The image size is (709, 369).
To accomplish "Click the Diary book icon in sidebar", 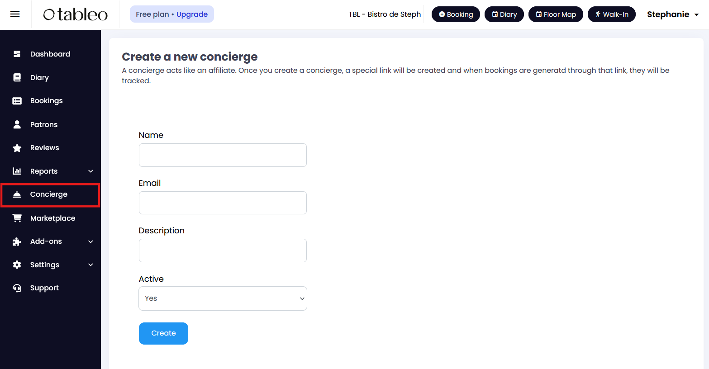I will click(17, 77).
